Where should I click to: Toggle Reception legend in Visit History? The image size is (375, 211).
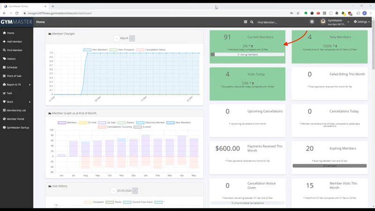(94, 202)
